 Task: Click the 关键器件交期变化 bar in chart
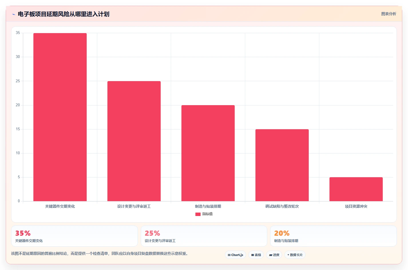point(60,117)
